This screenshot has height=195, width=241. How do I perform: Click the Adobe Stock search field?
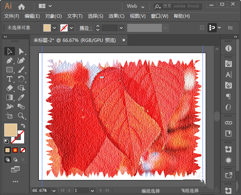(x=181, y=6)
